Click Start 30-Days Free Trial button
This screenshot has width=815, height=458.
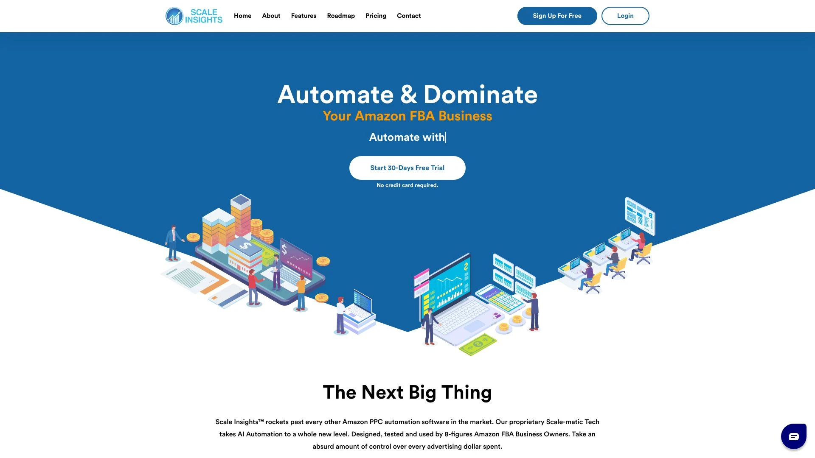pos(407,168)
